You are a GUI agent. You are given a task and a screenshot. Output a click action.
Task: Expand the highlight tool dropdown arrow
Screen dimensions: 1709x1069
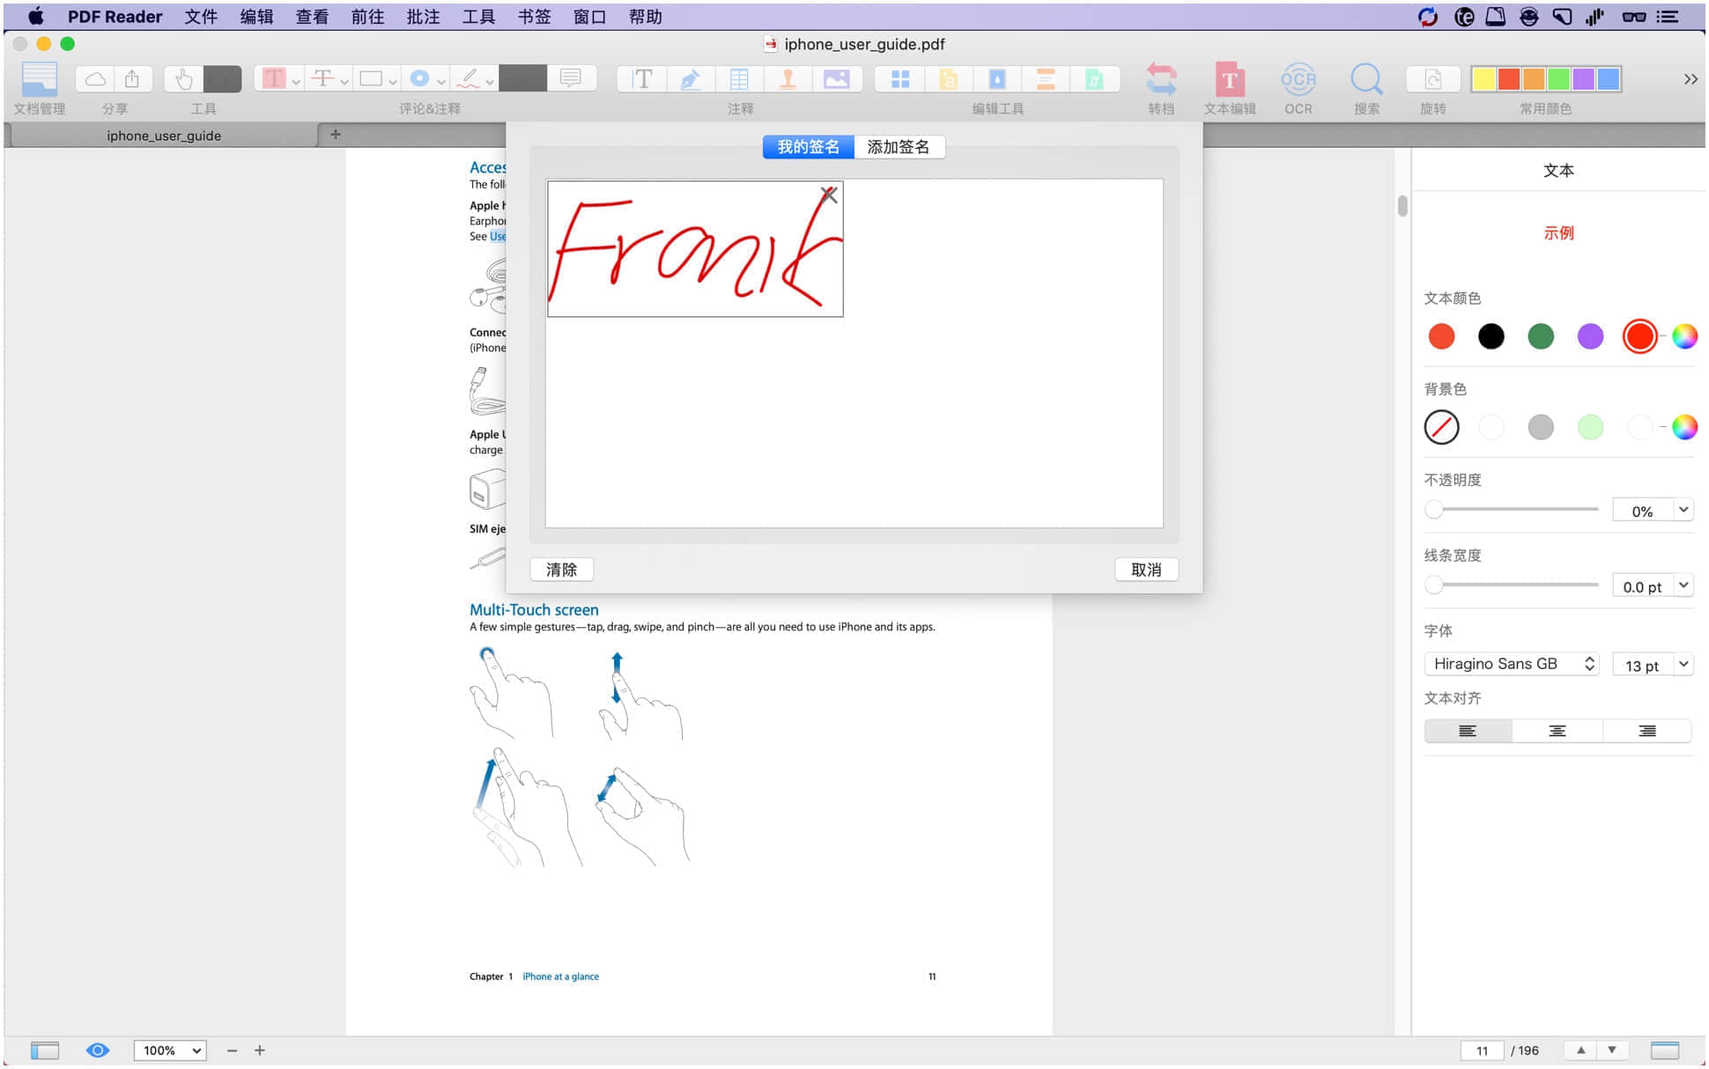(296, 81)
